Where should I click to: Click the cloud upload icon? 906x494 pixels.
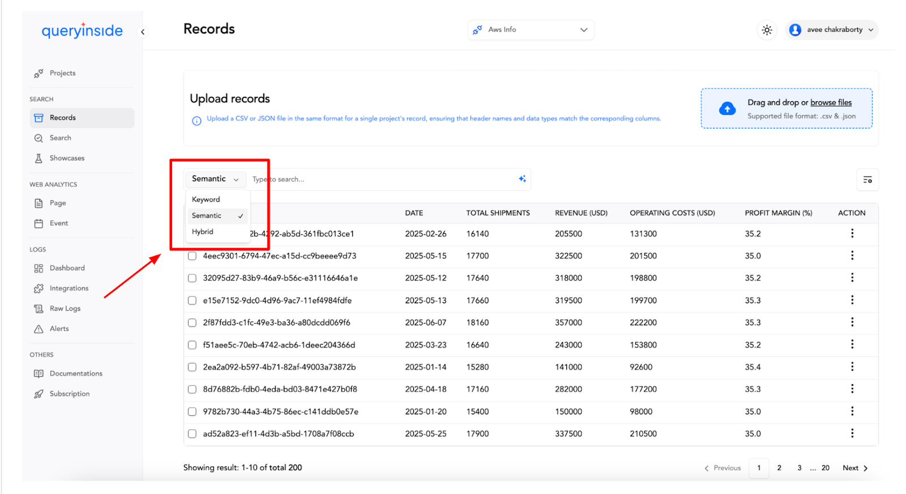727,109
